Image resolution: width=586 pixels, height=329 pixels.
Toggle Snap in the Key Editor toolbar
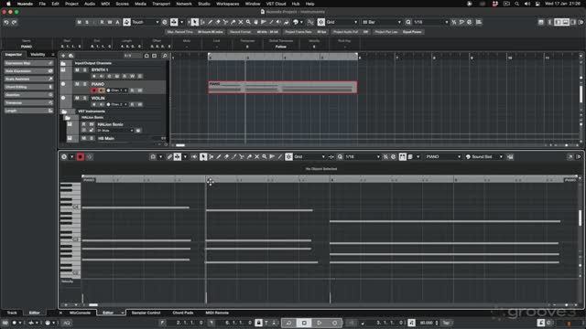click(289, 156)
